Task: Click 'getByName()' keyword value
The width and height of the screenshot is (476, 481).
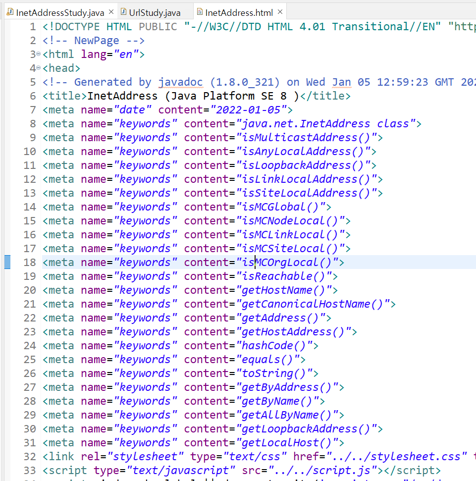Action: click(277, 401)
